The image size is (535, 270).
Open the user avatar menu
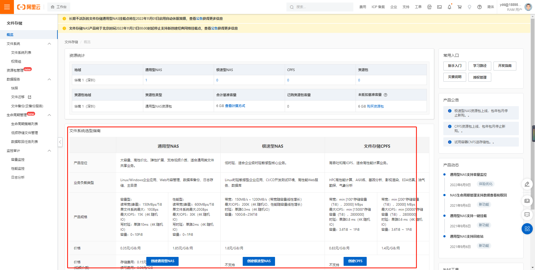click(528, 7)
